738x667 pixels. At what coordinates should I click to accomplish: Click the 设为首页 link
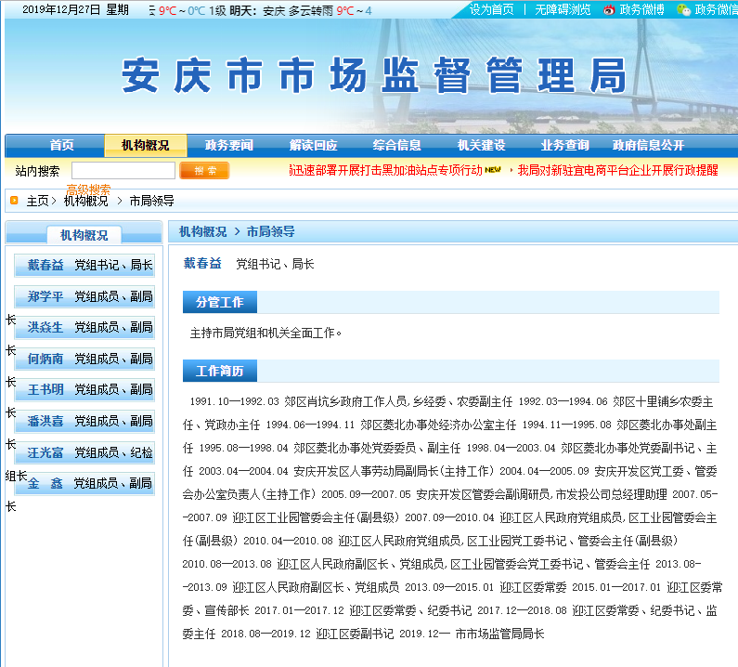[x=491, y=9]
